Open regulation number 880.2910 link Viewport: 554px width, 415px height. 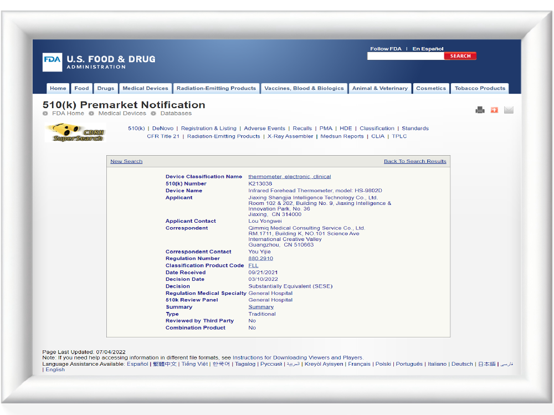click(x=261, y=258)
